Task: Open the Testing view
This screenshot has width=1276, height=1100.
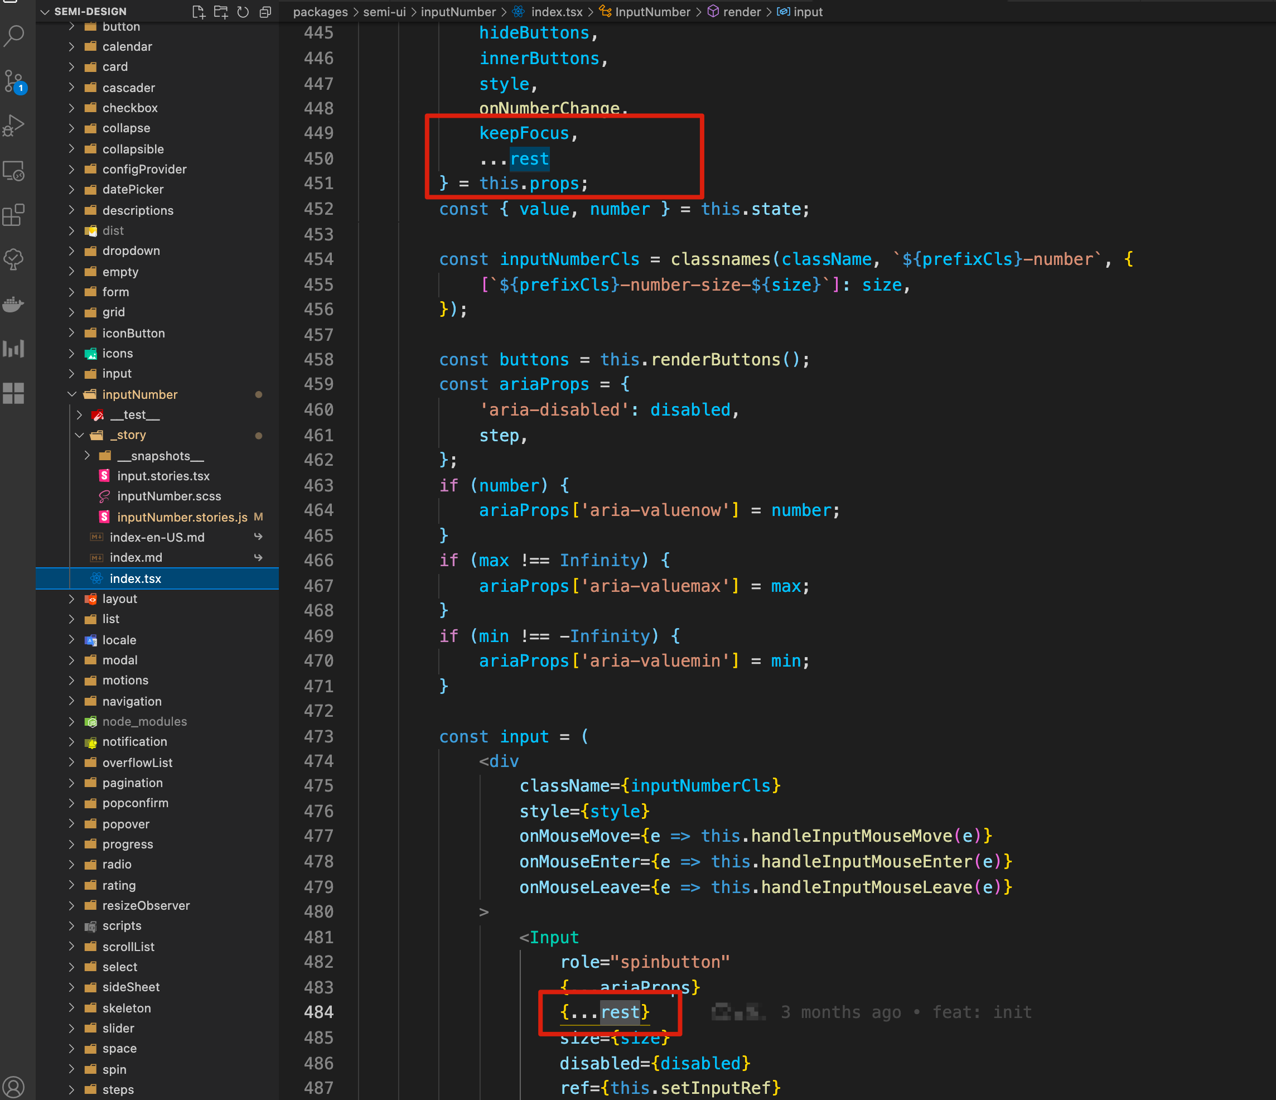Action: point(13,259)
